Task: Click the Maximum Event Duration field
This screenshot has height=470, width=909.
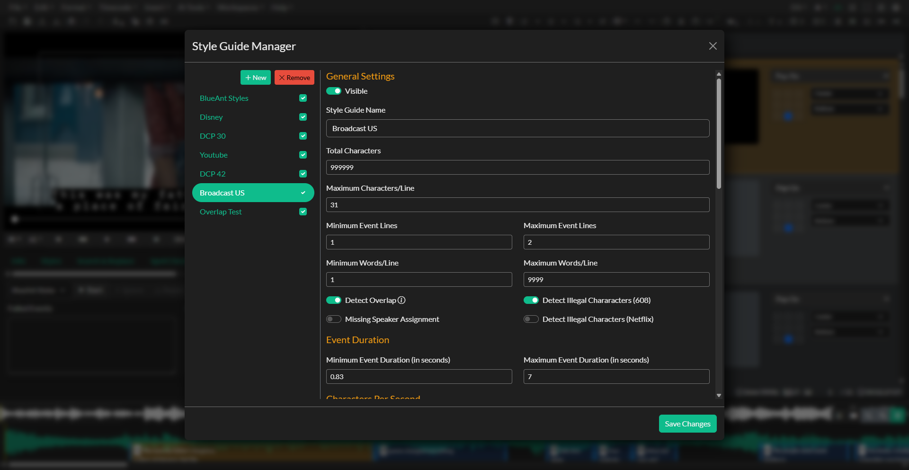Action: pyautogui.click(x=616, y=377)
